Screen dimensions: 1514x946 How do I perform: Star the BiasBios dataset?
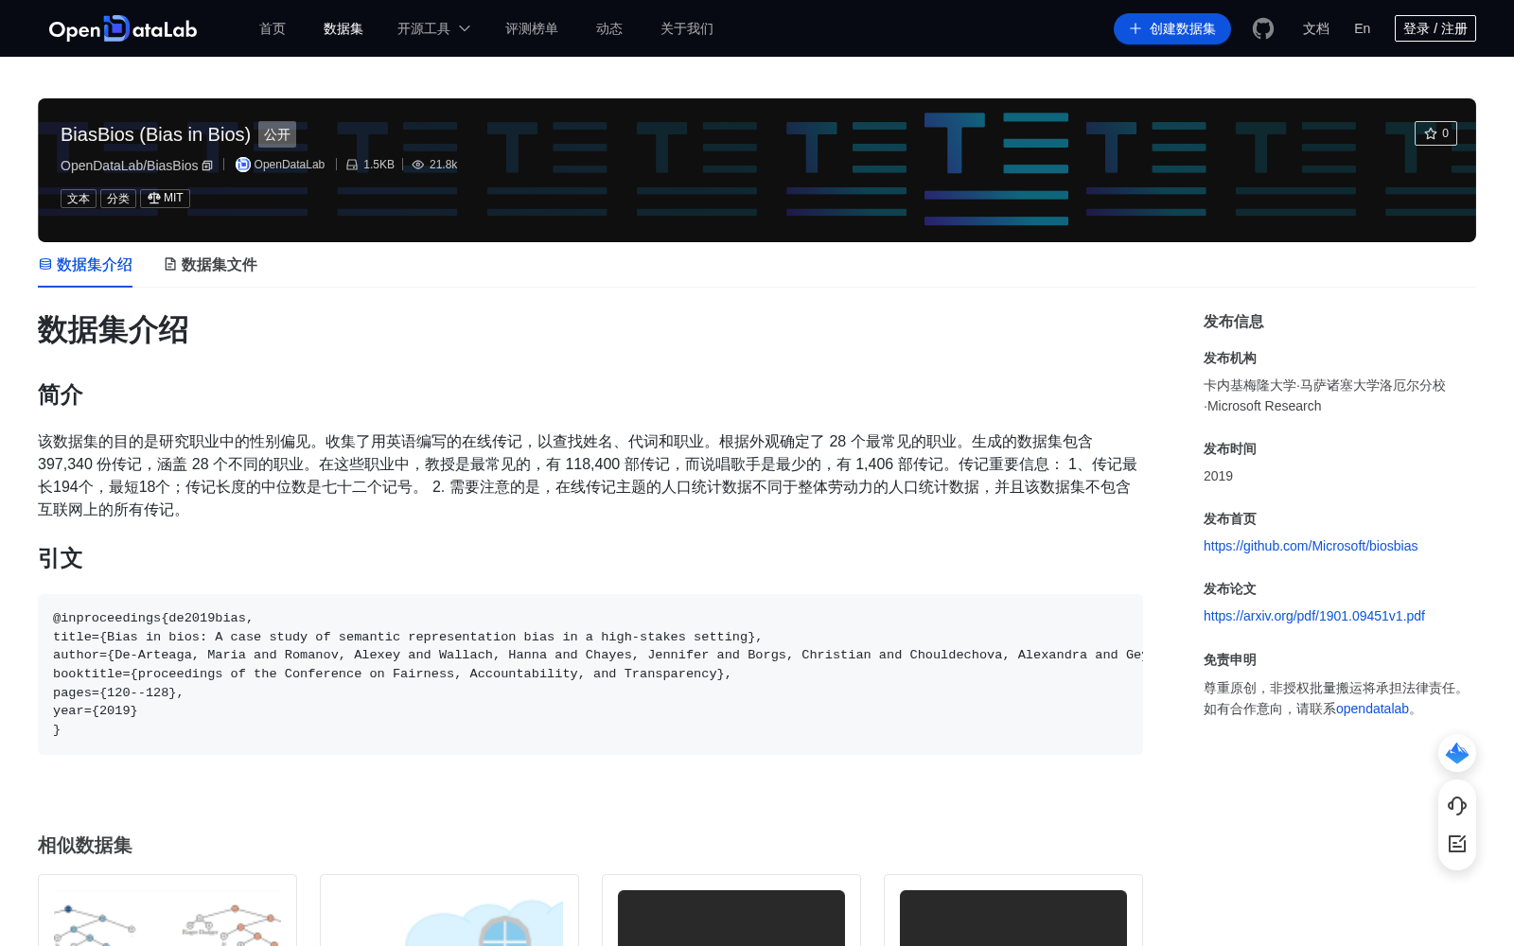[1435, 133]
